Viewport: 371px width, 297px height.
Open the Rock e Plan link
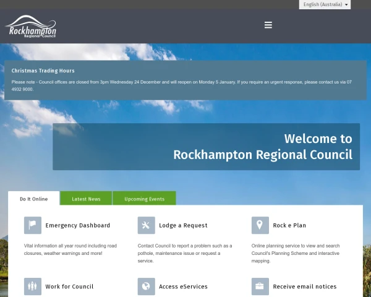pos(289,225)
